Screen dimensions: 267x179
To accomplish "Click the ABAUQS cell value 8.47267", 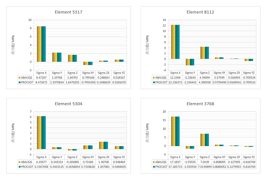I will (x=41, y=77).
